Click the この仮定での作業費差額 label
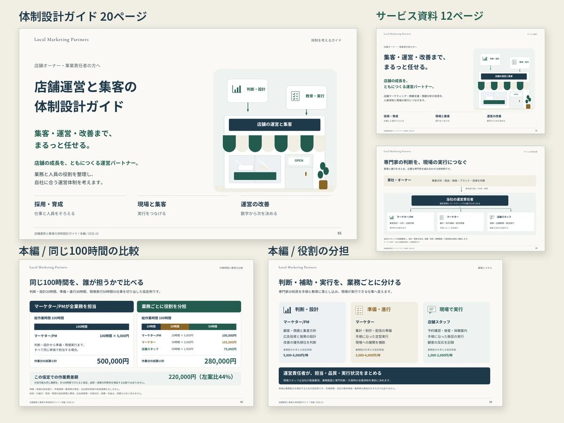 pos(56,377)
